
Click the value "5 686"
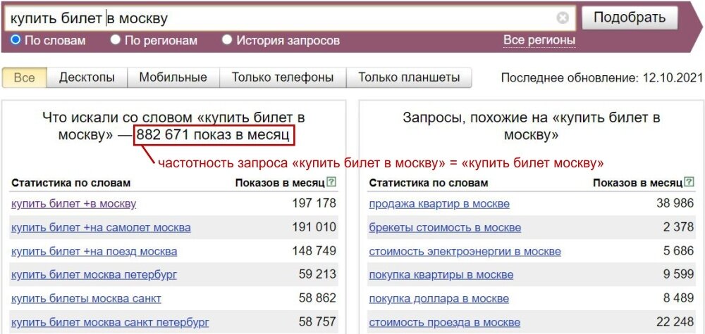[678, 250]
